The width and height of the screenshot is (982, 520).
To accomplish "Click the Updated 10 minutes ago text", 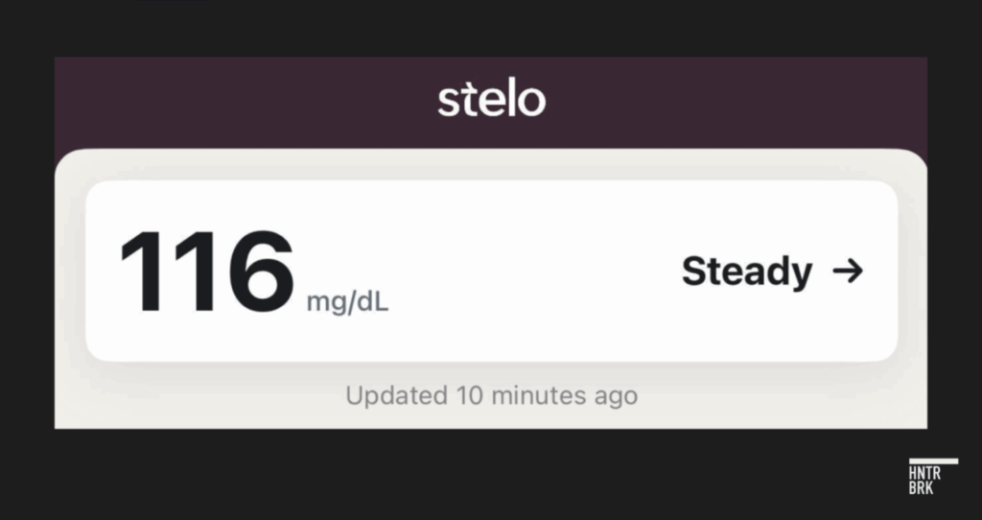I will (x=492, y=395).
